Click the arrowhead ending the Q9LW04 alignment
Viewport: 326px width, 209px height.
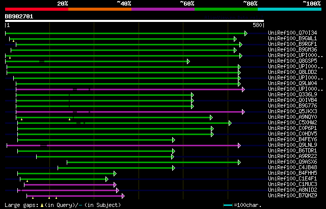tap(239, 84)
